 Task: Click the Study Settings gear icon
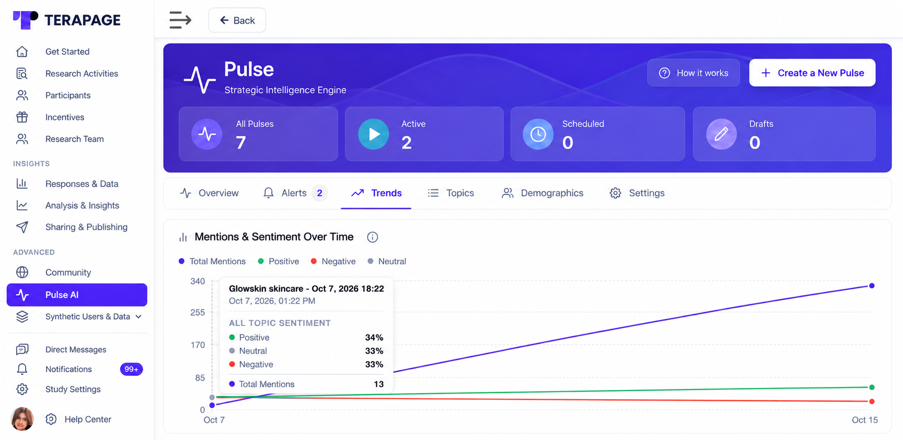click(x=22, y=389)
